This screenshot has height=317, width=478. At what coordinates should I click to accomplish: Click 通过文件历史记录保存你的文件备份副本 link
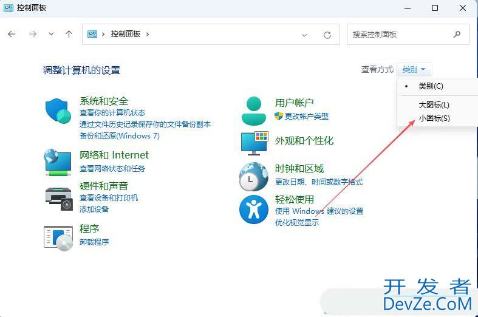coord(145,124)
